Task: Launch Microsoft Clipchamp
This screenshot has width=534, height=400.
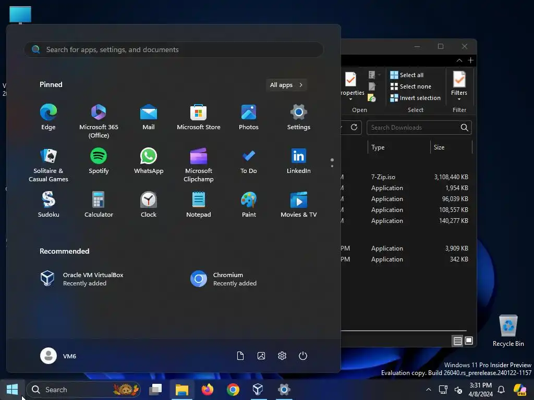Action: (199, 165)
